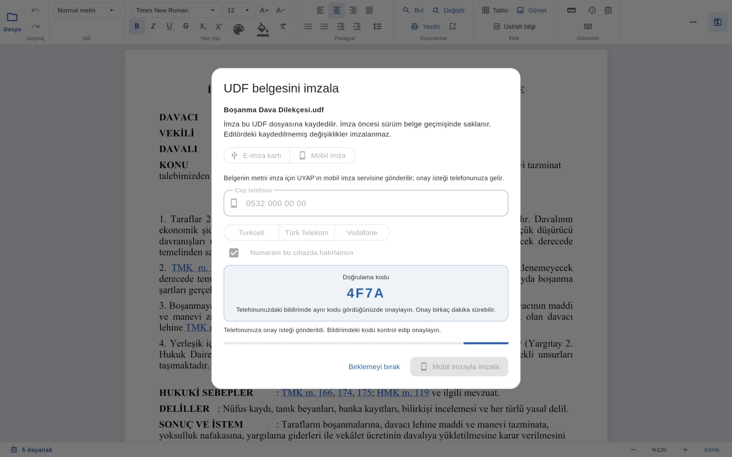Click the strikethrough icon
This screenshot has width=732, height=457.
pyautogui.click(x=186, y=27)
